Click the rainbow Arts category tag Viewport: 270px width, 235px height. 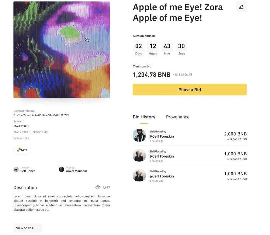22,150
